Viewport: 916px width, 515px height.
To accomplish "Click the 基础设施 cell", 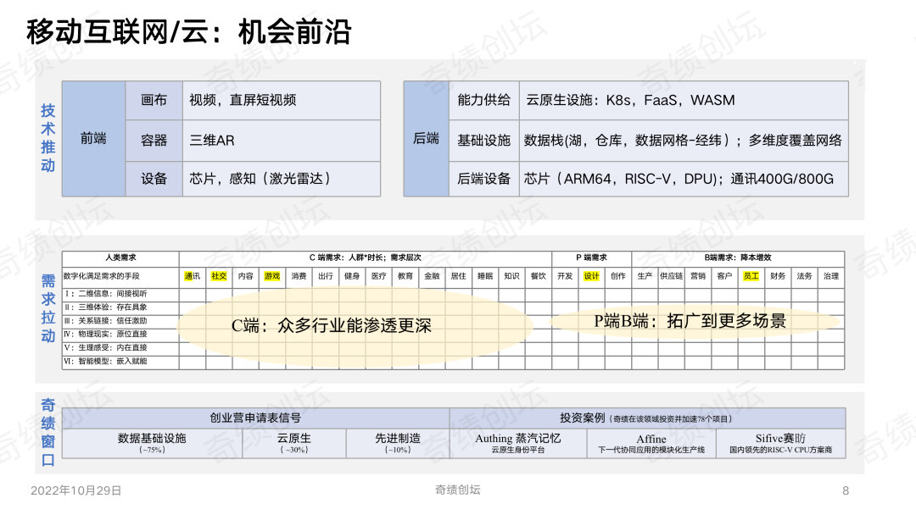I will [483, 141].
